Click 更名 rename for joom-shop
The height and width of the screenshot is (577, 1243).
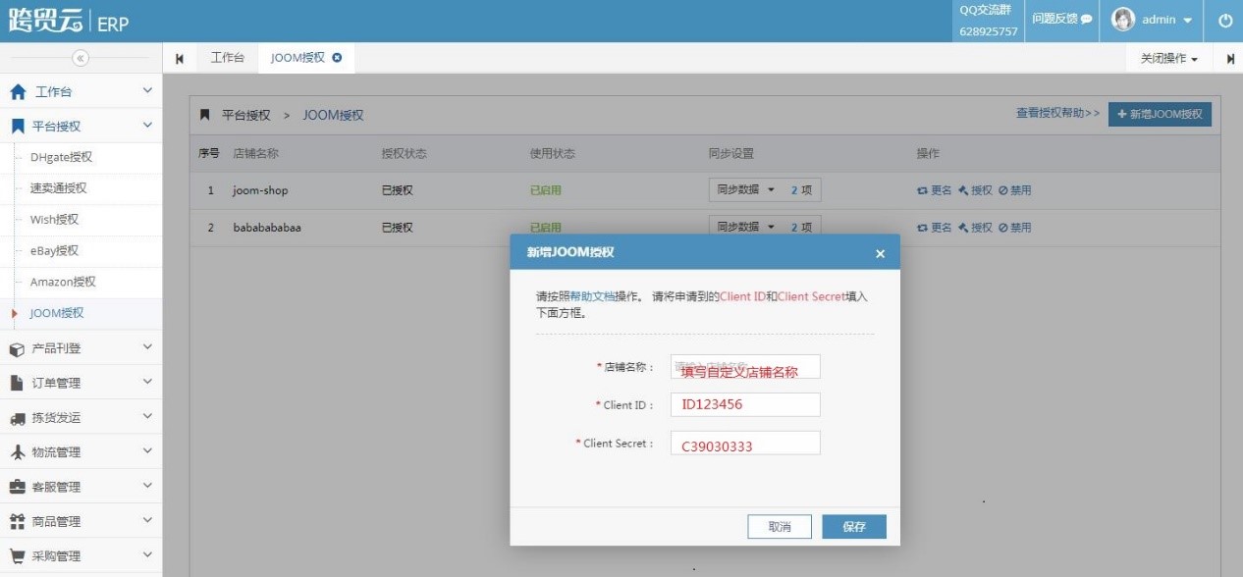935,190
